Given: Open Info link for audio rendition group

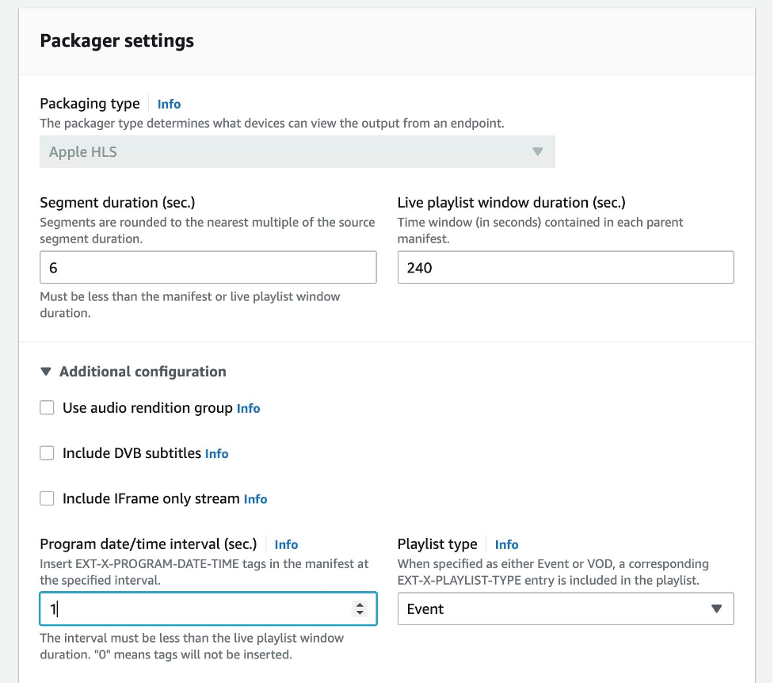Looking at the screenshot, I should [248, 409].
